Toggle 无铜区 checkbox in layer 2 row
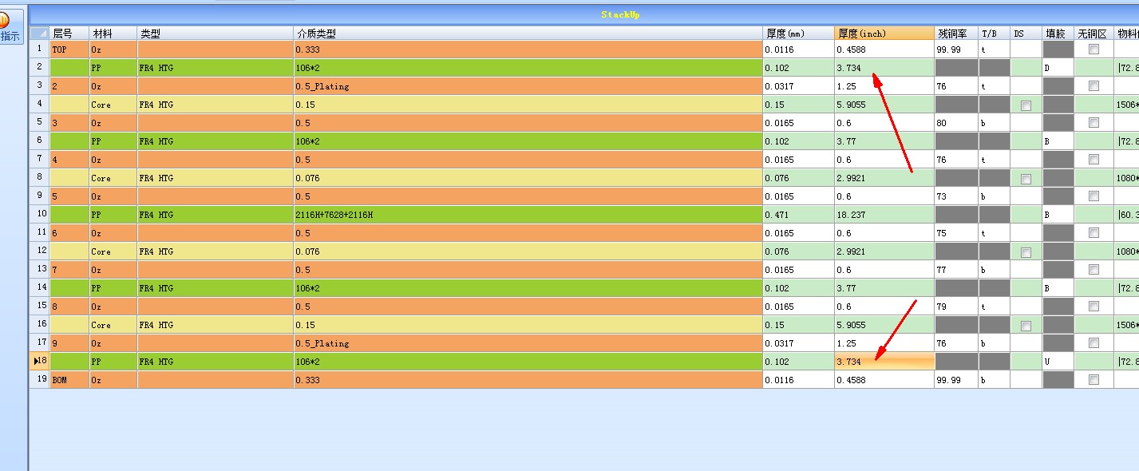 [x=1094, y=86]
